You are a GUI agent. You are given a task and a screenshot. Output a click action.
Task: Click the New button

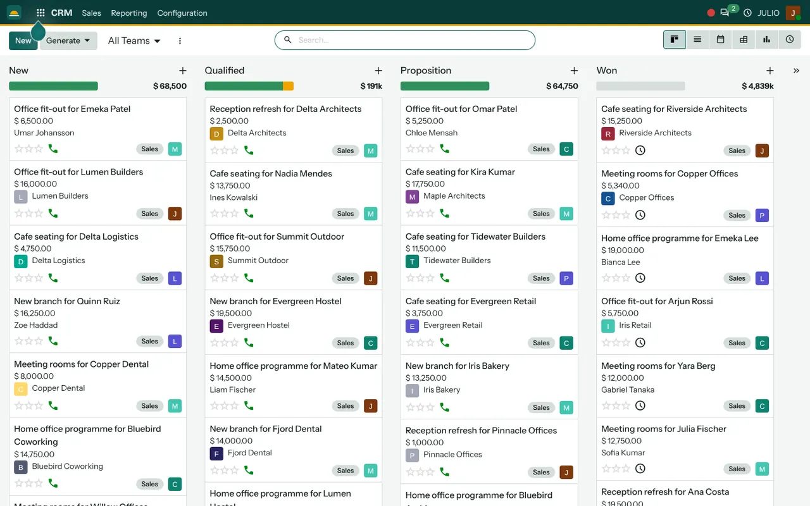pos(23,40)
